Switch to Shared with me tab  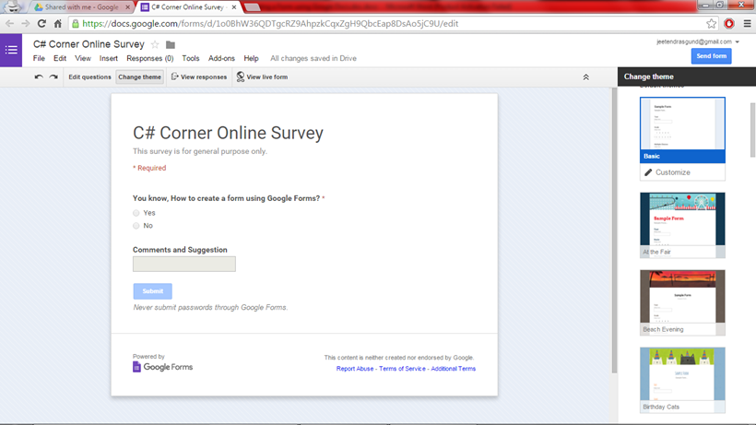[x=81, y=7]
